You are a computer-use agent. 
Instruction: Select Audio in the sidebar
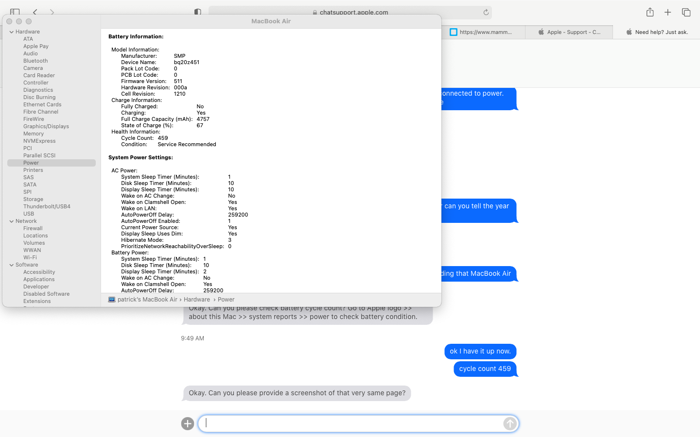pos(31,54)
